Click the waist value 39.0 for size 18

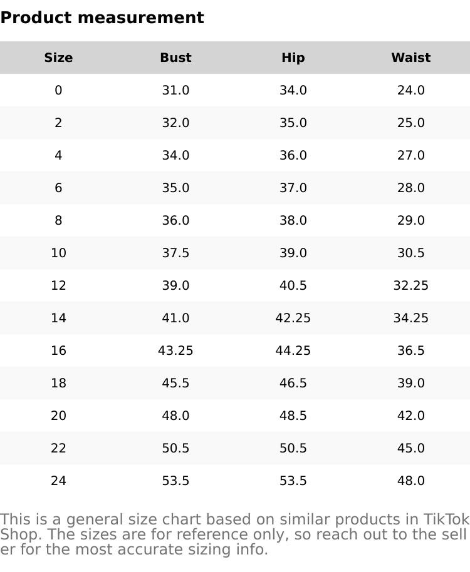pyautogui.click(x=410, y=383)
